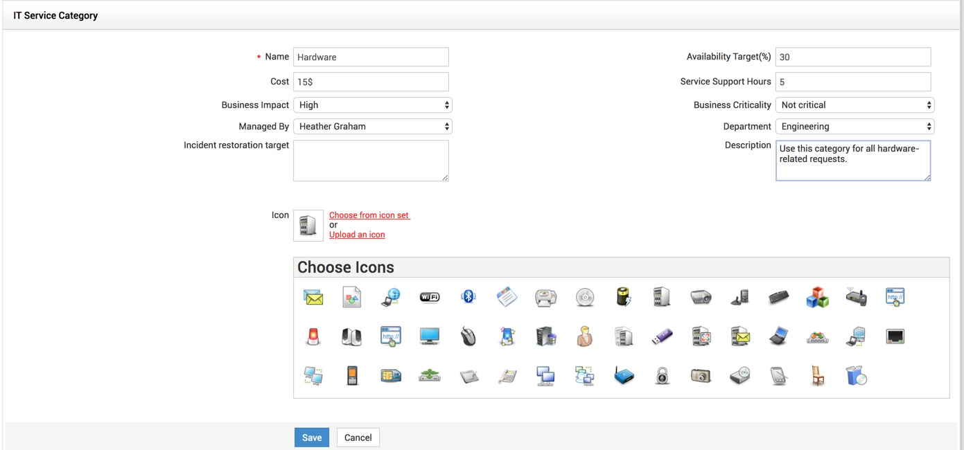Choose the orange-screen mobile phone icon
The width and height of the screenshot is (964, 450).
[x=352, y=375]
